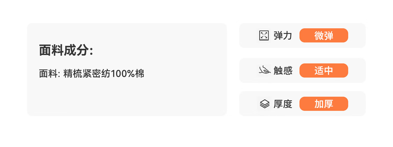393x147 pixels.
Task: Click the 厚度 label text
Action: point(283,104)
